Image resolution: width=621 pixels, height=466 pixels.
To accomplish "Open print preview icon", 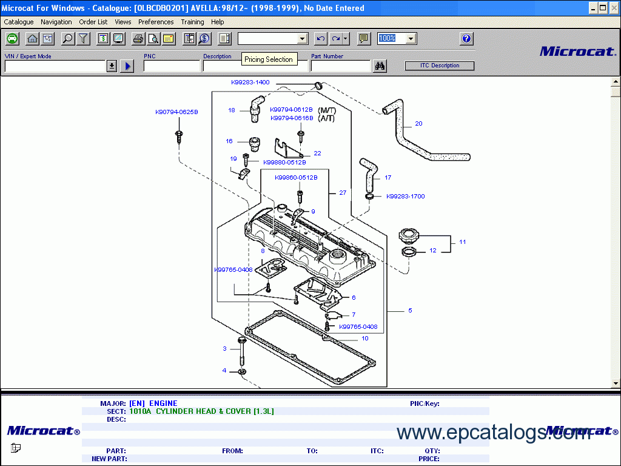I will [x=153, y=39].
